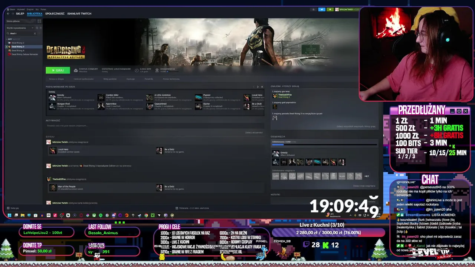
Task: Open the Wyświetl menu
Action: coord(21,9)
